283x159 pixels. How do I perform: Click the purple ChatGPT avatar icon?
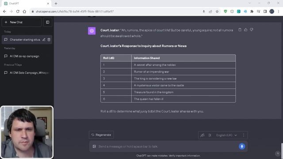pos(92,31)
